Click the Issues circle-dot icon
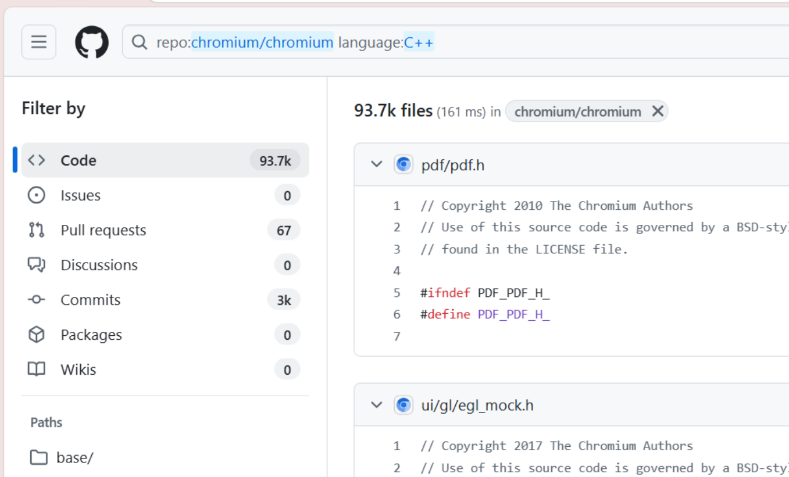 point(37,195)
